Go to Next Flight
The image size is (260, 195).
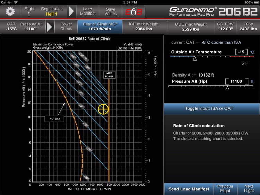249,188
